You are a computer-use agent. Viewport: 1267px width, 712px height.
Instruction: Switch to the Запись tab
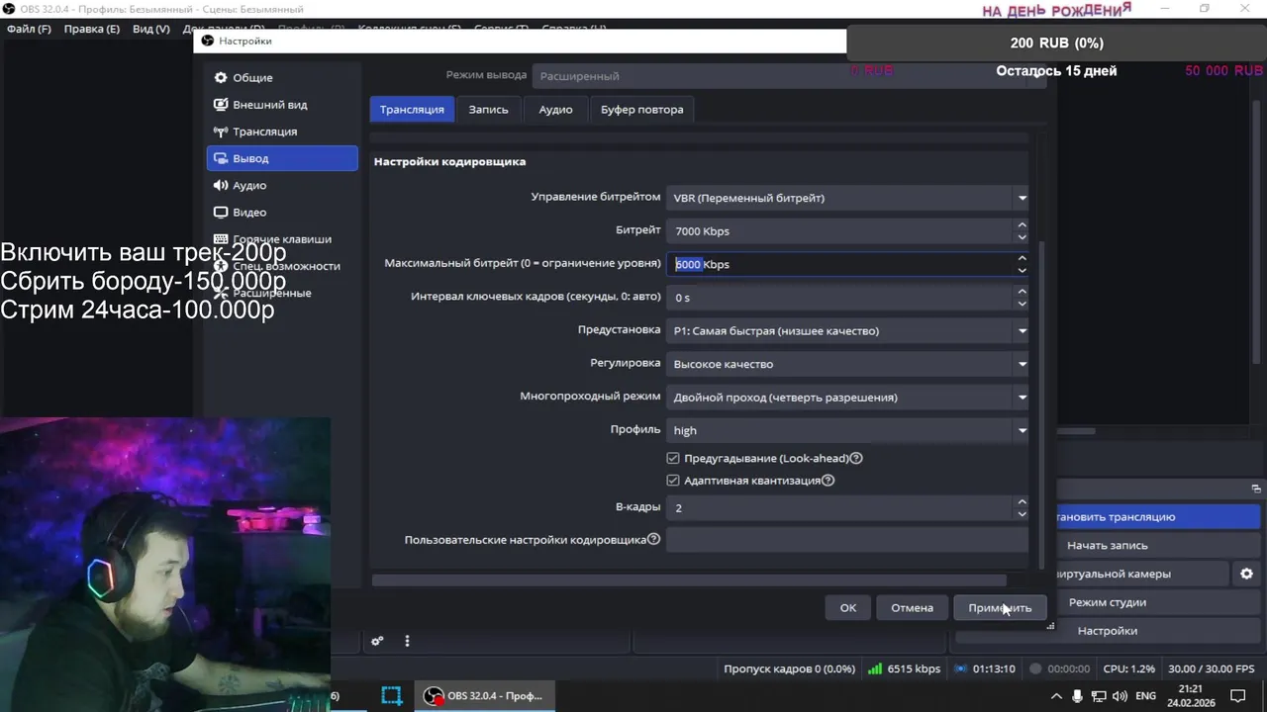pyautogui.click(x=488, y=109)
